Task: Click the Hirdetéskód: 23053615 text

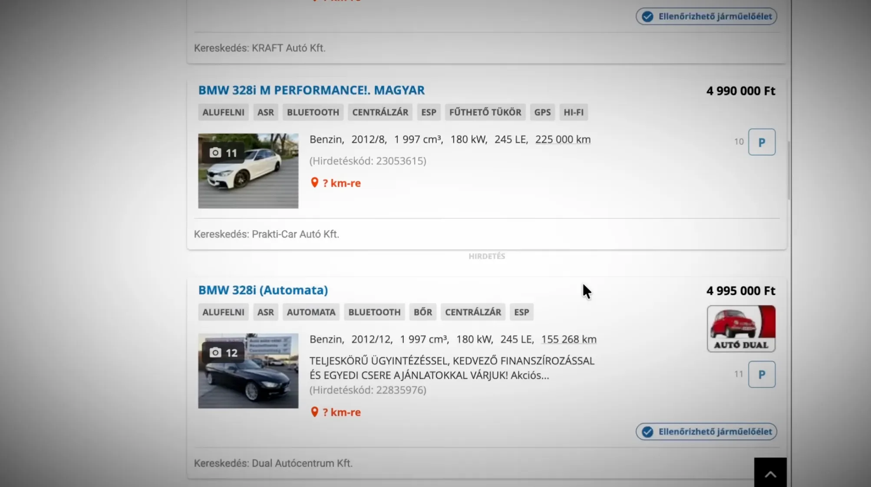Action: point(368,161)
